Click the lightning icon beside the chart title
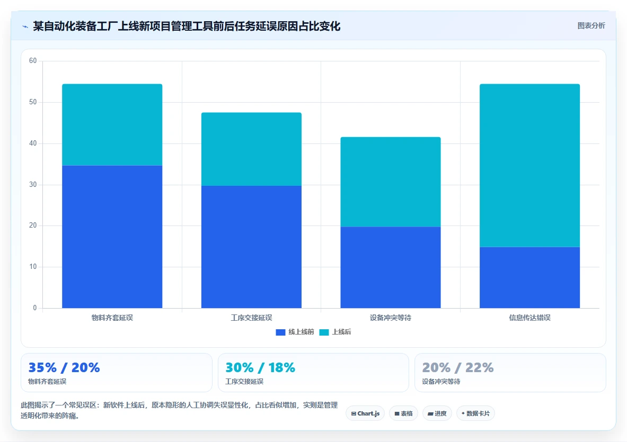Viewport: 627px width, 442px height. pos(25,27)
